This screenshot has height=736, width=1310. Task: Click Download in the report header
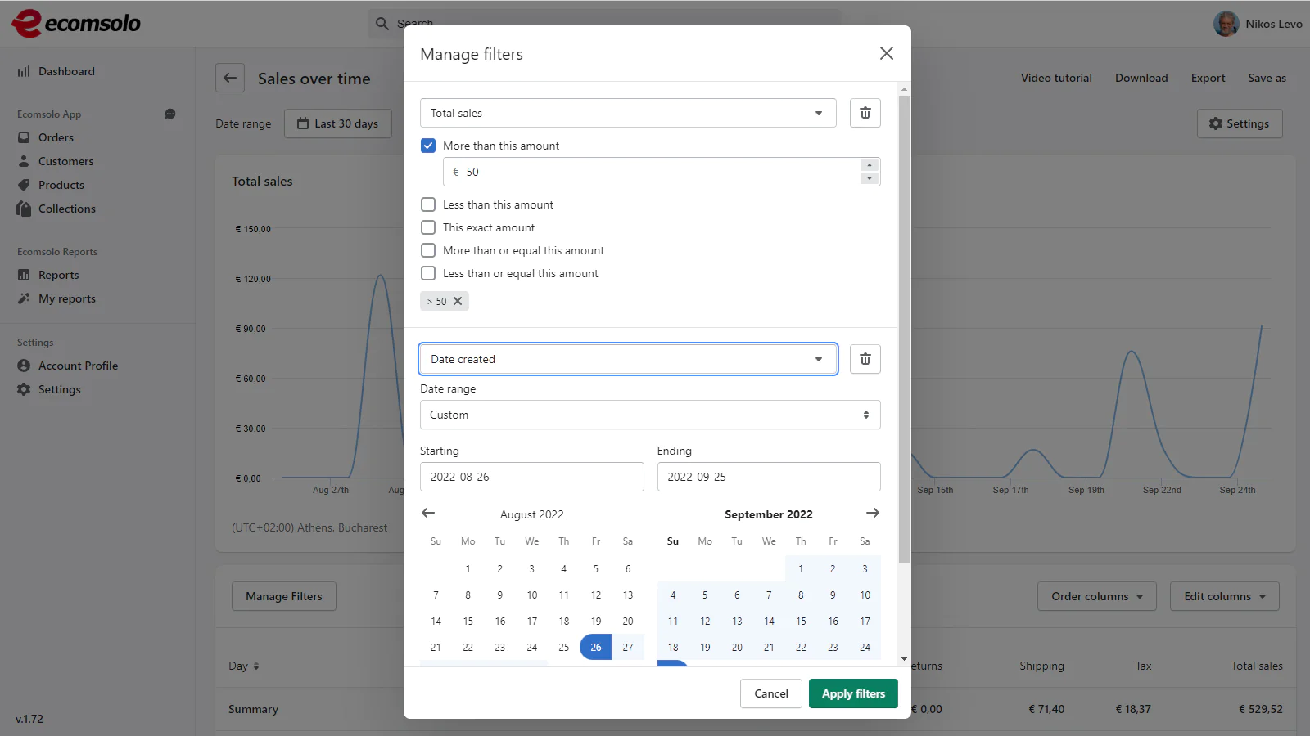(1141, 78)
